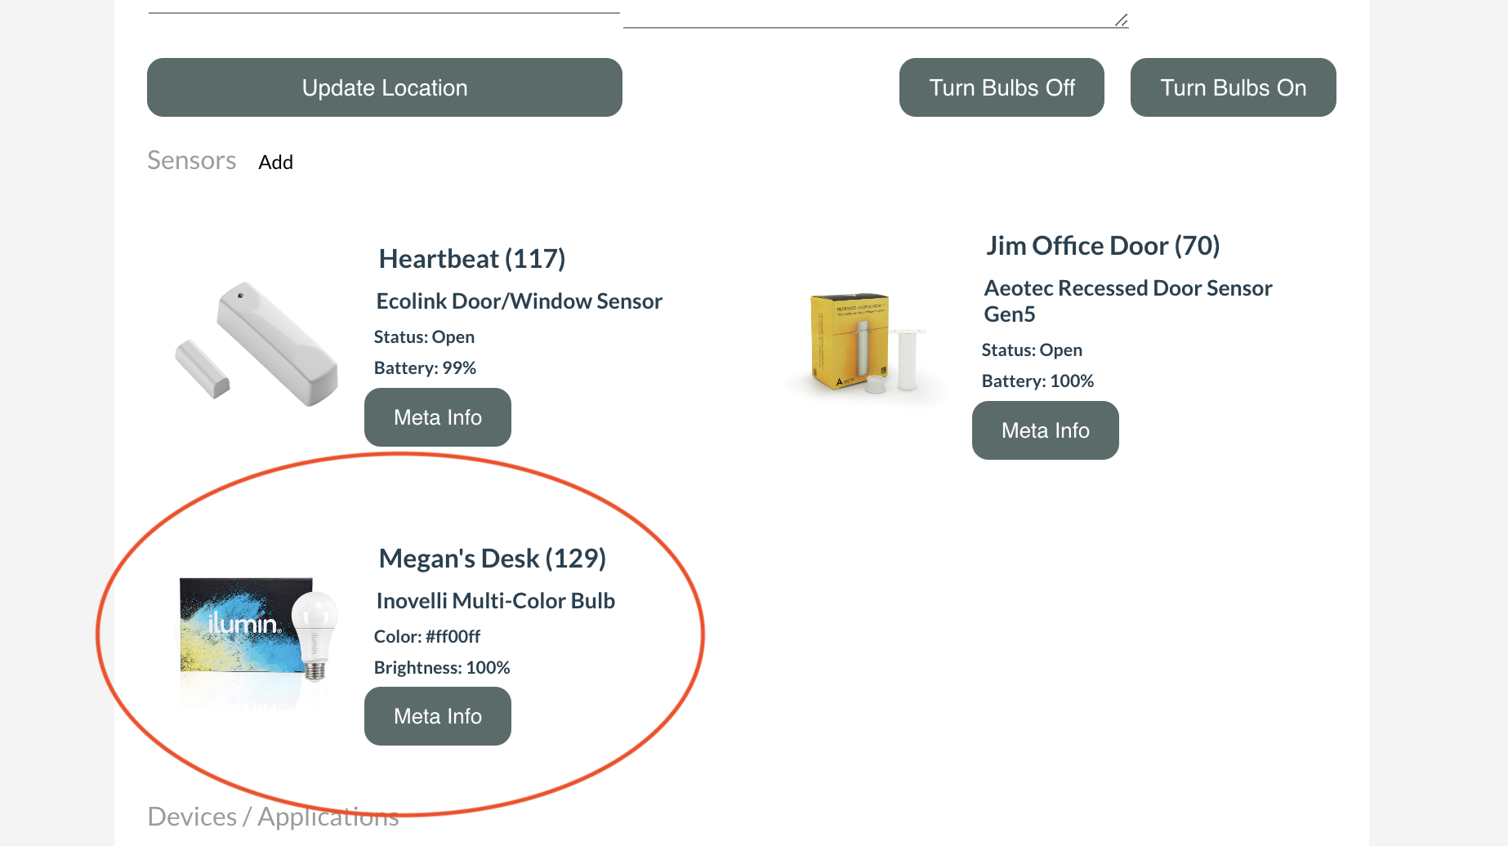Viewport: 1508px width, 846px height.
Task: Click the Add link beside Sensors
Action: tap(275, 163)
